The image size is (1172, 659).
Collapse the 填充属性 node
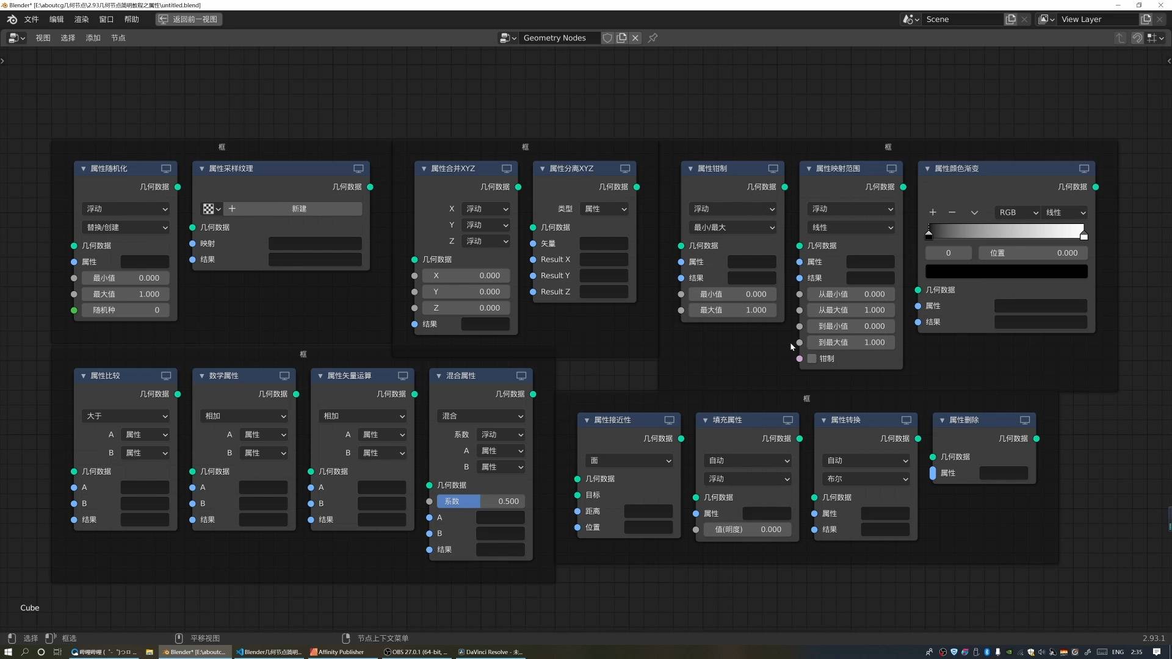705,420
